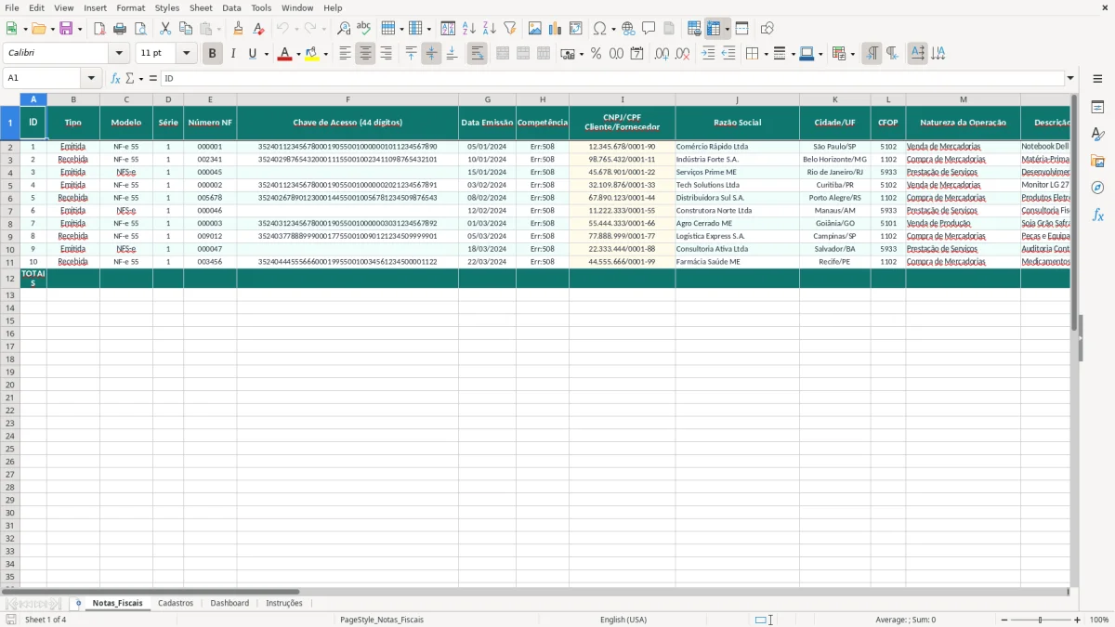Toggle bold formatting
The image size is (1115, 627).
pos(212,53)
